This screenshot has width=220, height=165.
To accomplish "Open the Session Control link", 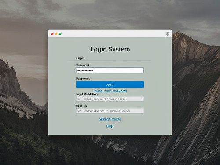I will pyautogui.click(x=110, y=119).
